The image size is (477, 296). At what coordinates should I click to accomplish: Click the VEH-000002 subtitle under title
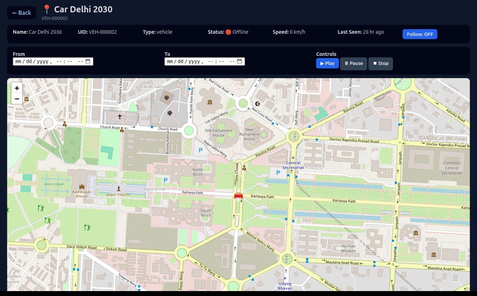[54, 18]
